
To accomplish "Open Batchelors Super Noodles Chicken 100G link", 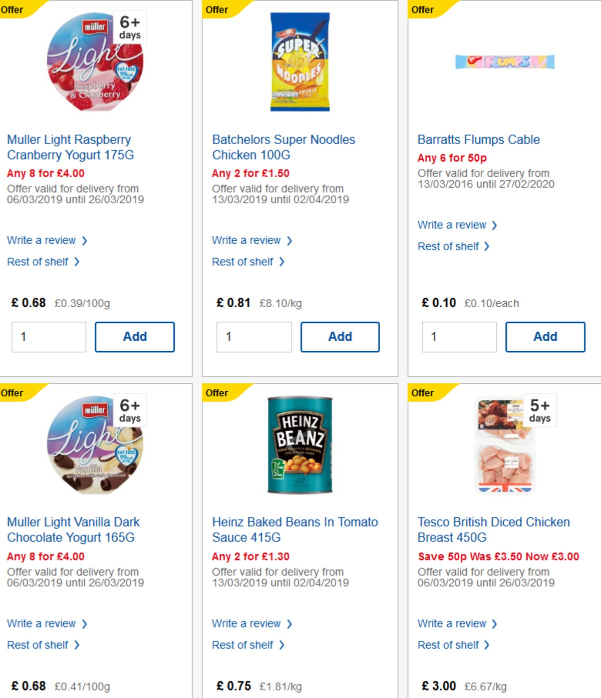I will pos(283,147).
